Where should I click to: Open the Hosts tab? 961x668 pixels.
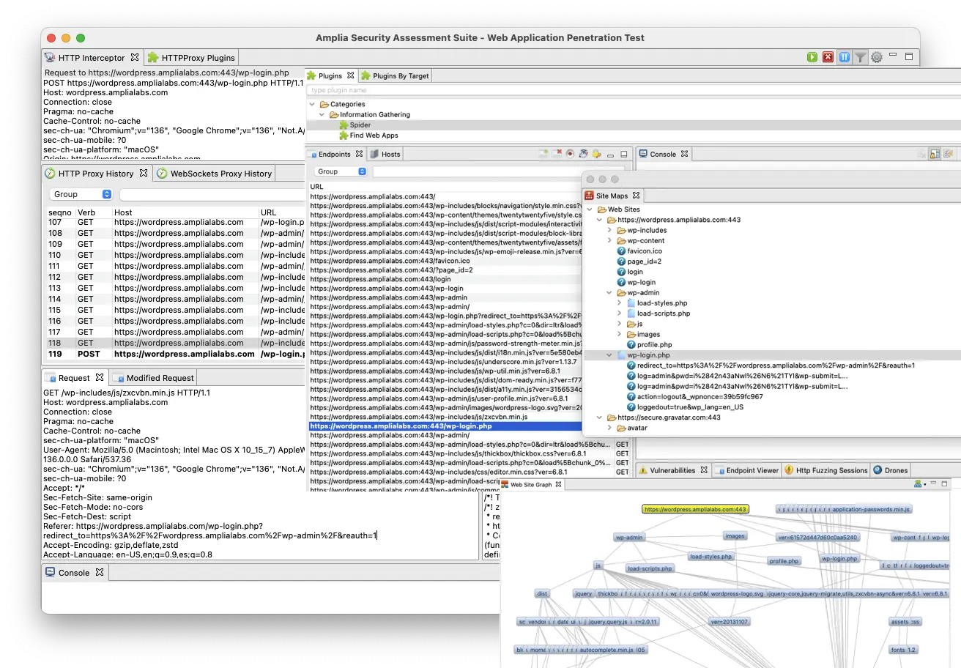pyautogui.click(x=385, y=154)
